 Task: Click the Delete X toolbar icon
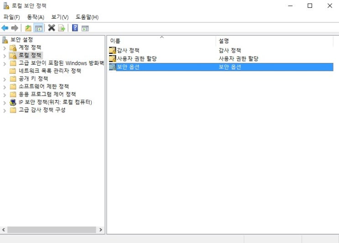click(52, 28)
